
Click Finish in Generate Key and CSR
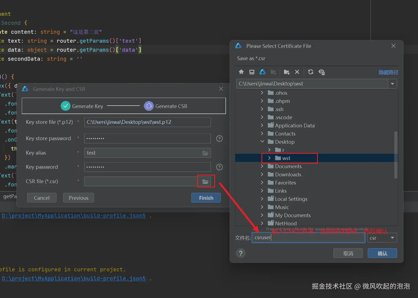tap(206, 198)
